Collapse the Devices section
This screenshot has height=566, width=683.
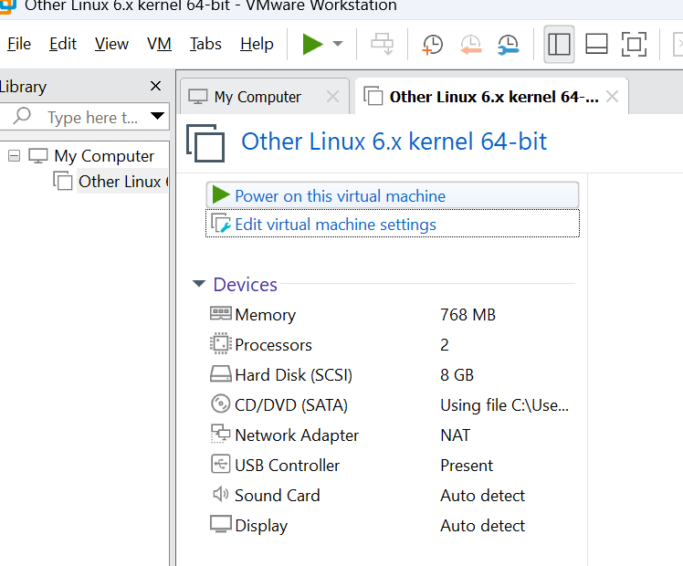point(199,284)
